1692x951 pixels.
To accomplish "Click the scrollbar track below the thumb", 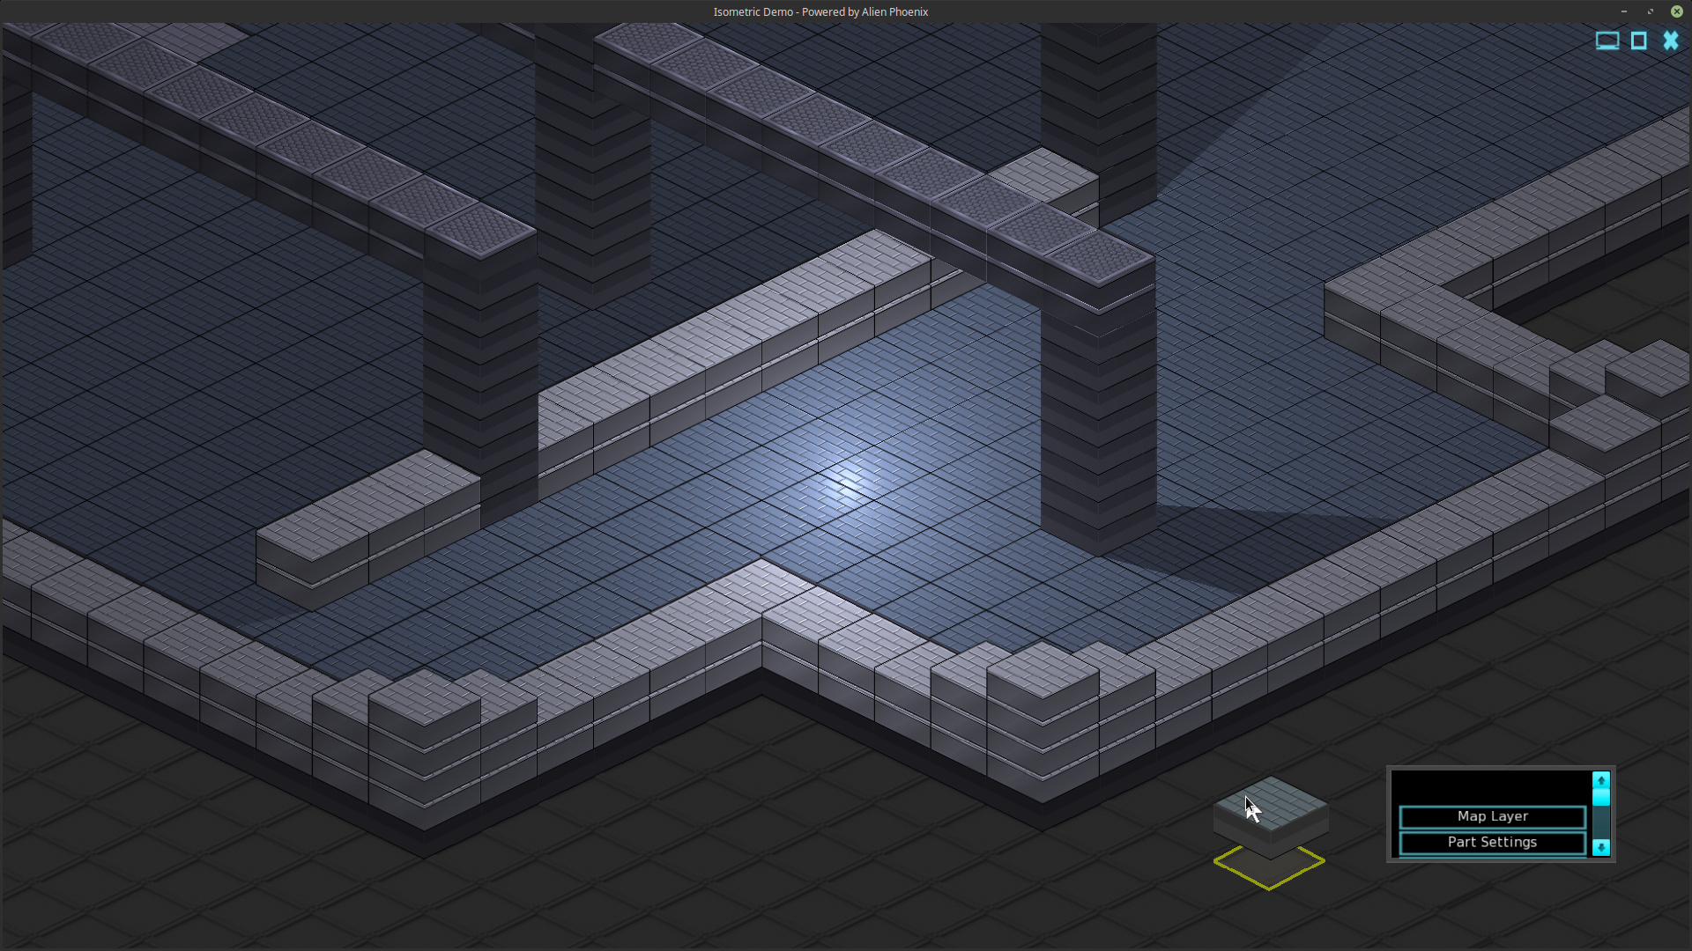I will 1600,822.
